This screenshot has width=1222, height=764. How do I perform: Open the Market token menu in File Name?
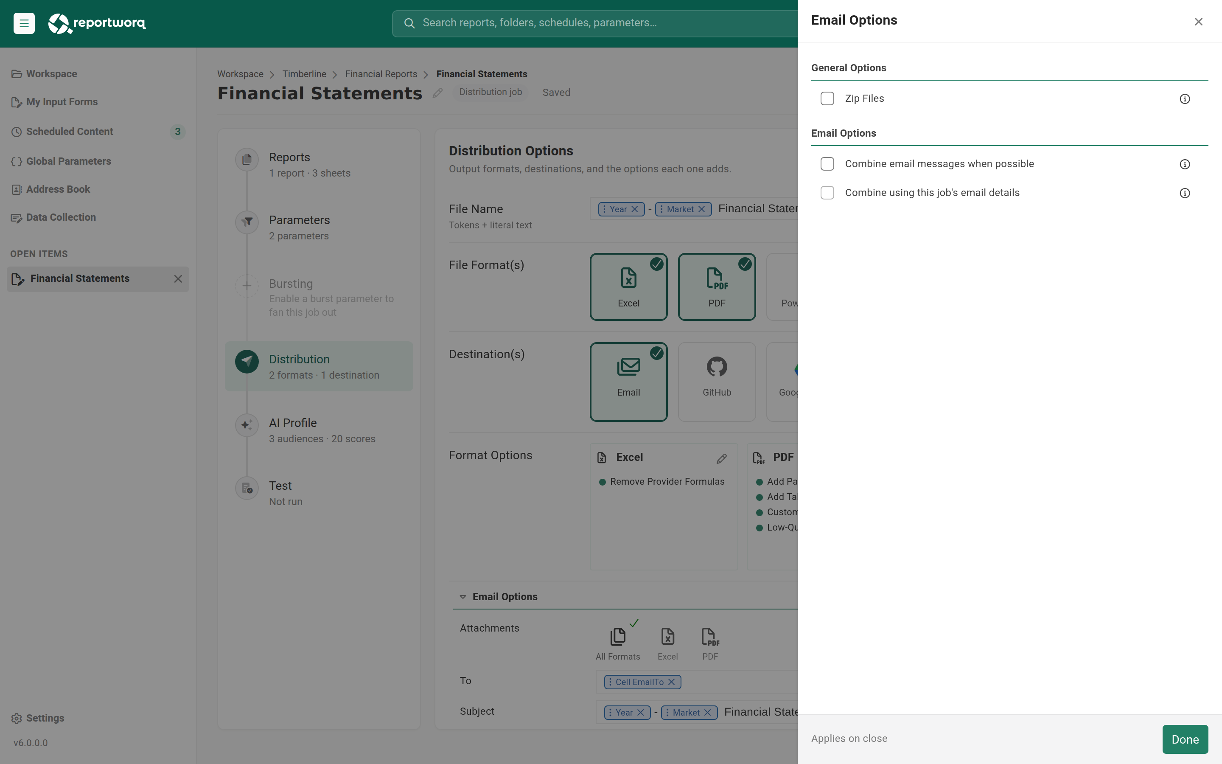[661, 209]
